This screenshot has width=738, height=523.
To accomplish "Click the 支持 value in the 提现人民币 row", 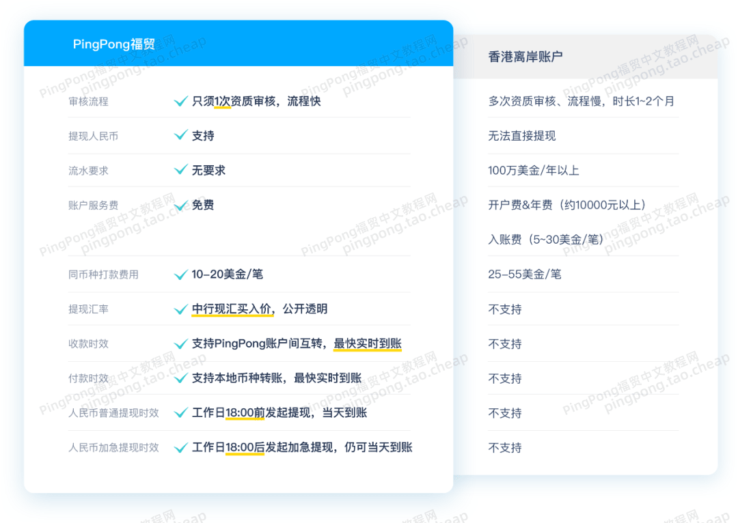I will tap(203, 136).
